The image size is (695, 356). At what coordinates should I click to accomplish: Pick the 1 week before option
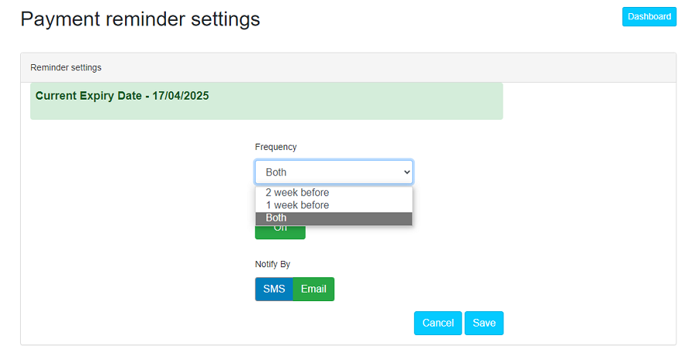(297, 205)
